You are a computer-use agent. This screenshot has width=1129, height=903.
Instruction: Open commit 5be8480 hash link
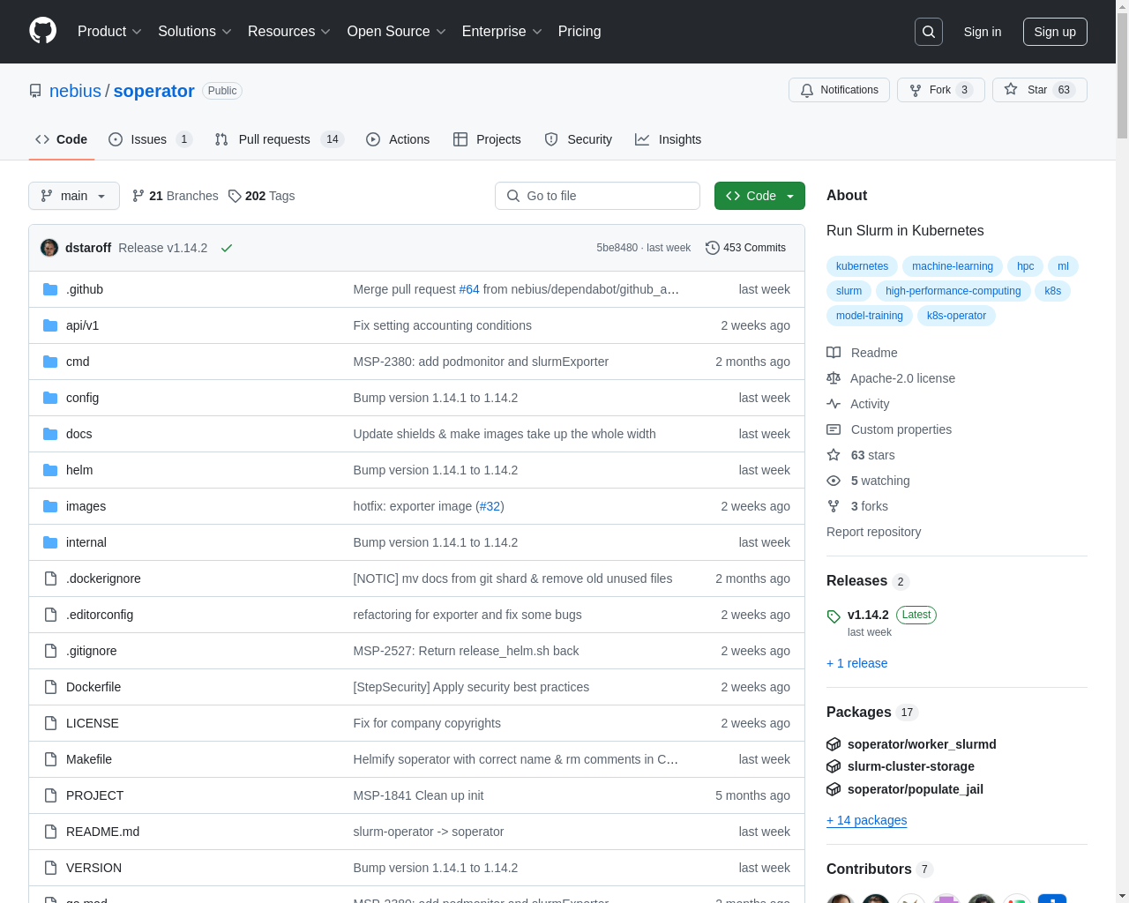(x=617, y=248)
